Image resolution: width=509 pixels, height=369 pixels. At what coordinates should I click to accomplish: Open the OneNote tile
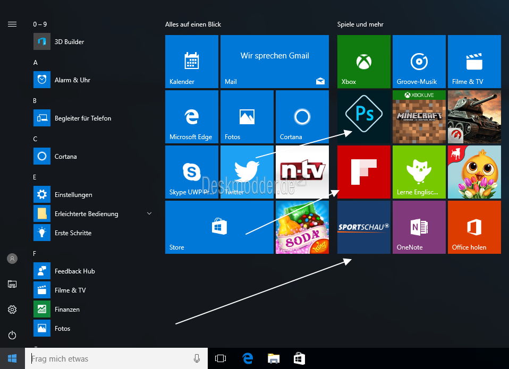419,227
